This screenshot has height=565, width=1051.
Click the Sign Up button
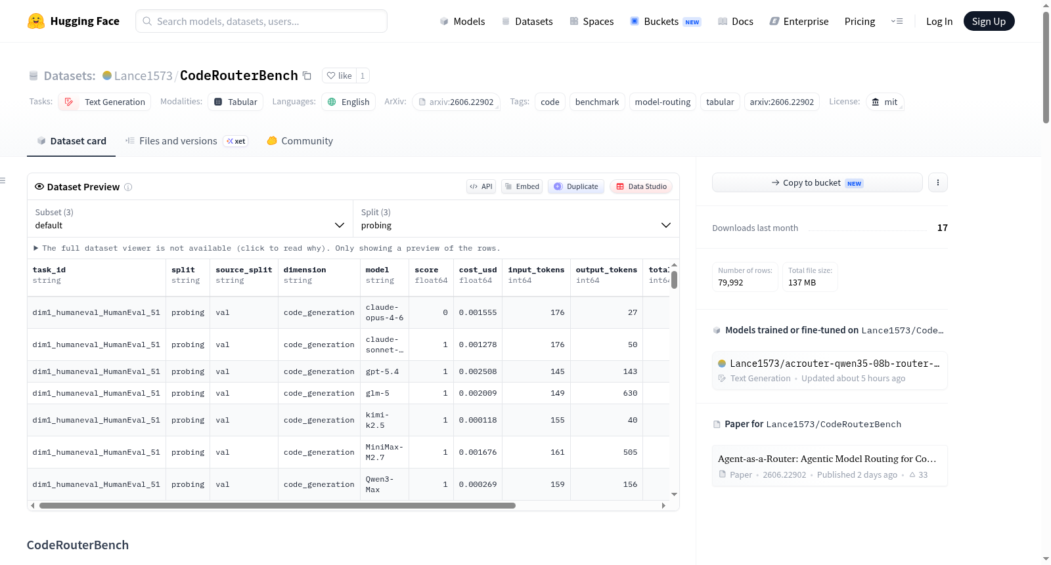point(989,21)
